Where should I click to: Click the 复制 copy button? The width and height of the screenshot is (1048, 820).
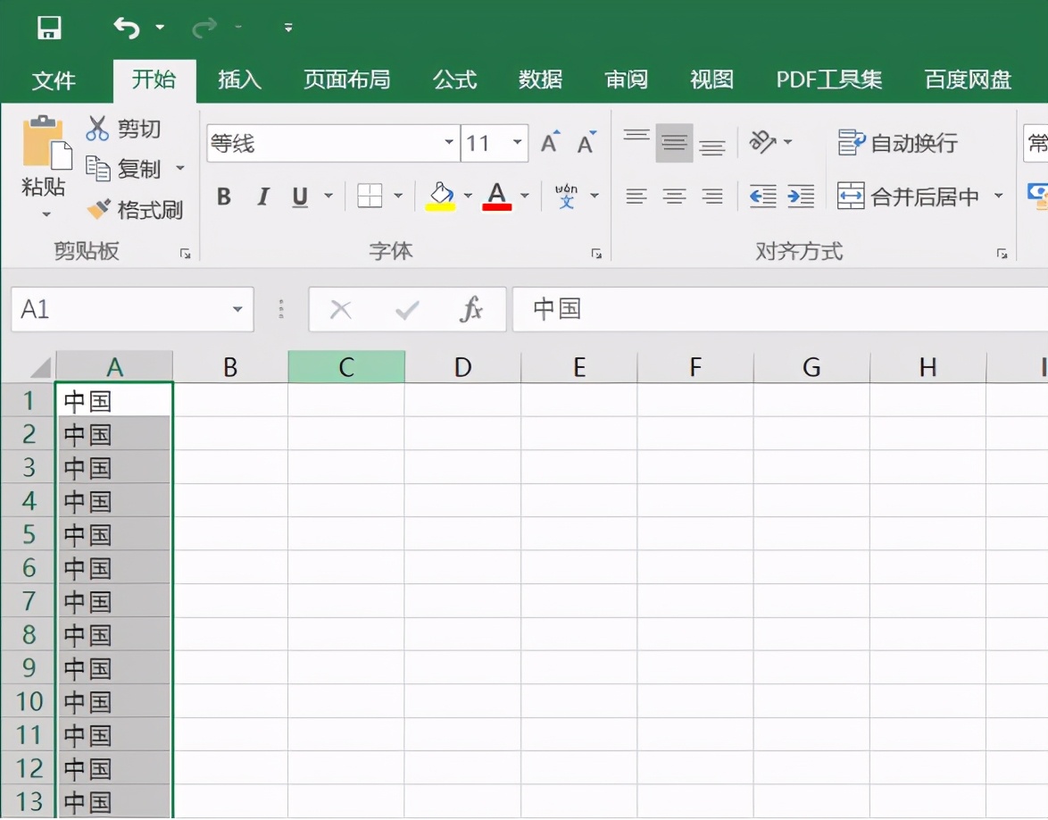click(123, 169)
